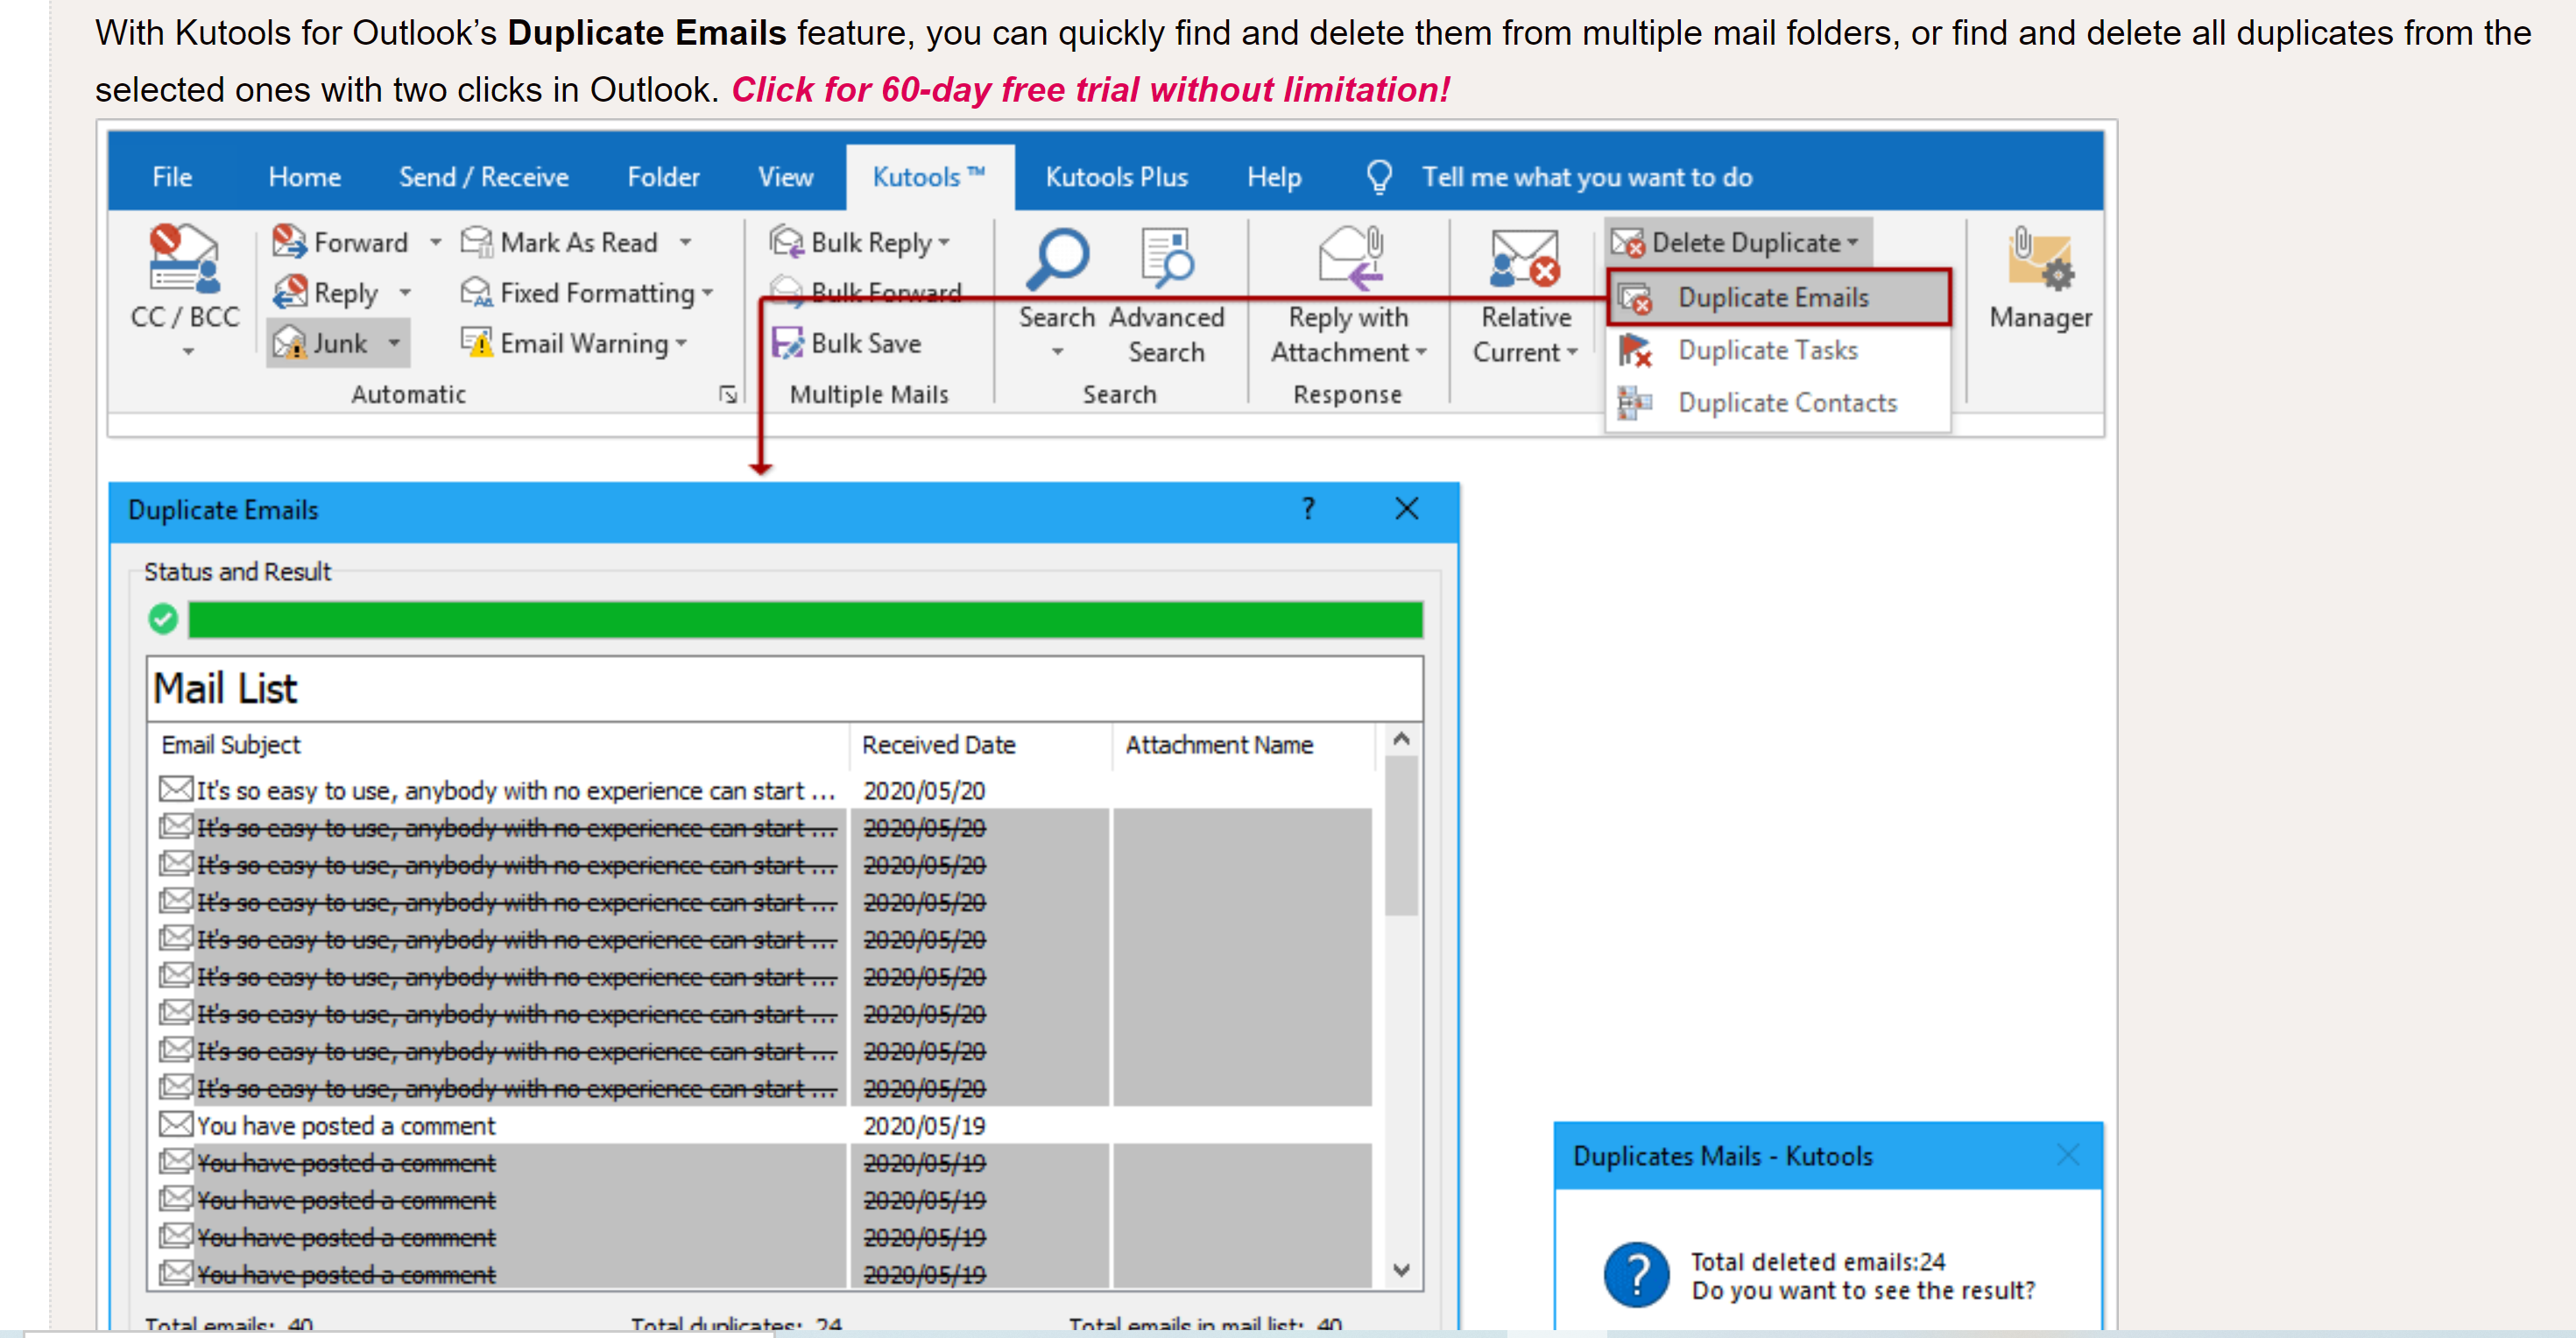The image size is (2576, 1338).
Task: Select the Kutools tab
Action: 930,177
